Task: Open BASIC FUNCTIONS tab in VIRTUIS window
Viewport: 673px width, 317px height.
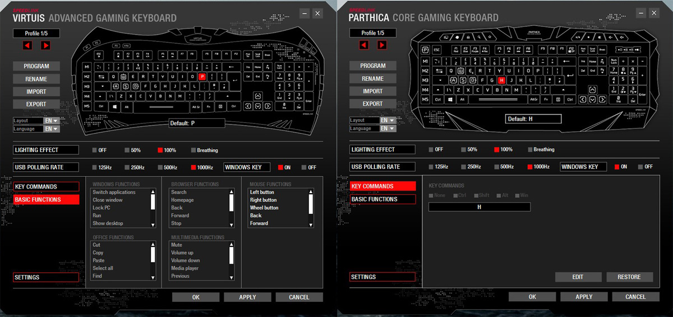Action: click(x=46, y=200)
